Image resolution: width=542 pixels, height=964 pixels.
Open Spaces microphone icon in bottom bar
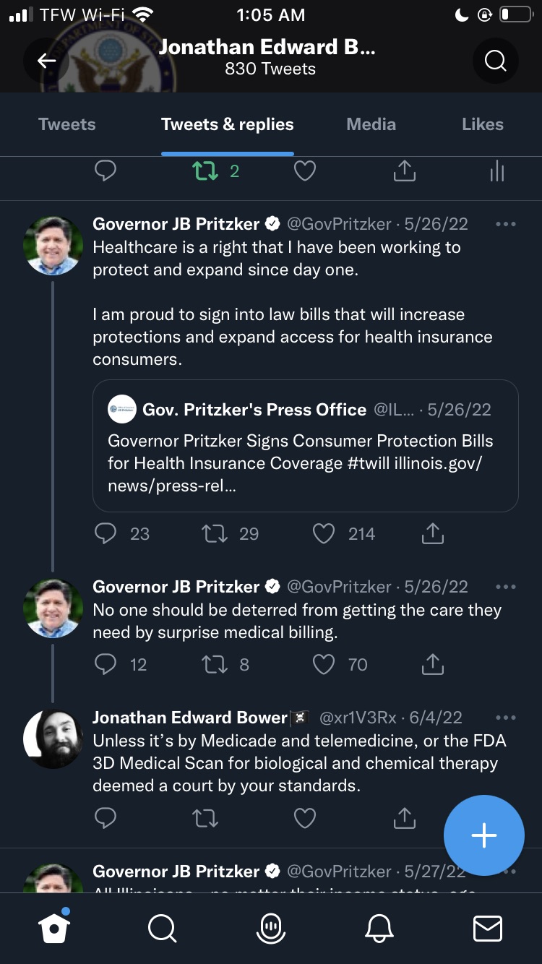coord(271,928)
